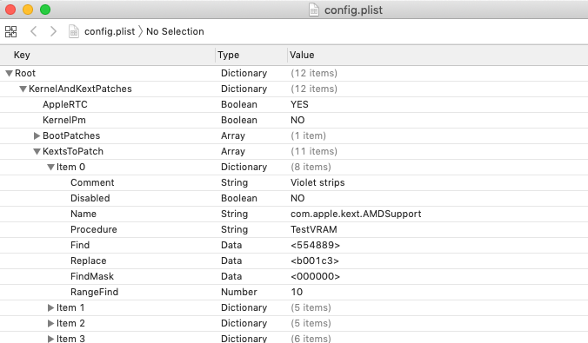This screenshot has width=588, height=343.
Task: Click No Selection in the path bar
Action: pos(175,31)
